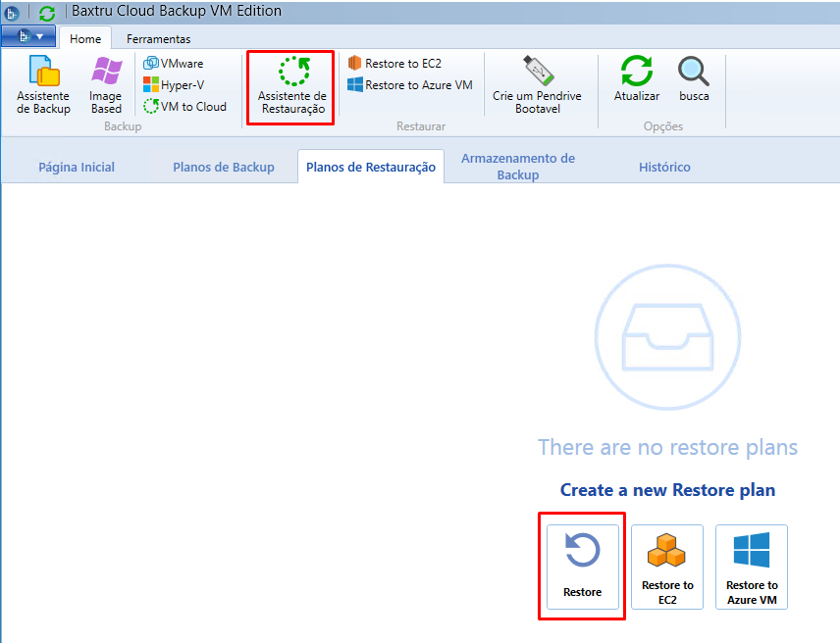Go to the Página Inicial tab
This screenshot has width=840, height=643.
pos(77,167)
